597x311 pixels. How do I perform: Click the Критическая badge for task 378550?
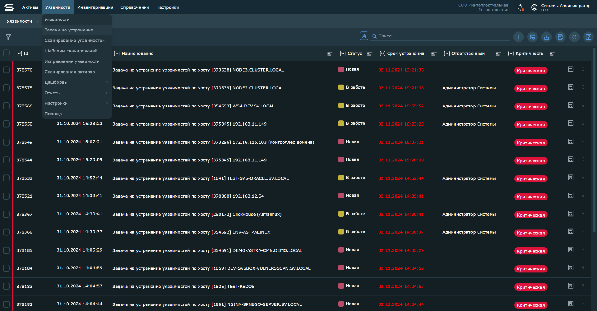[530, 125]
